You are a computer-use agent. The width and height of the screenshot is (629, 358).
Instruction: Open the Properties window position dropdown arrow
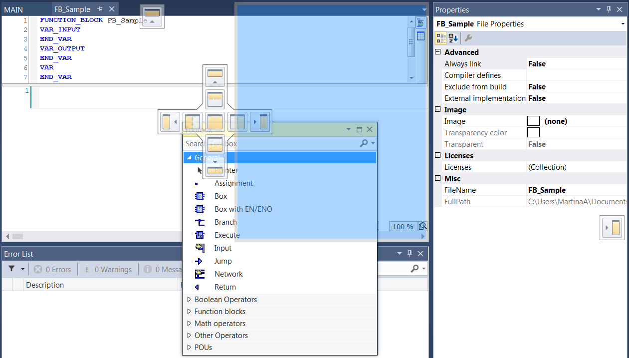coord(598,9)
